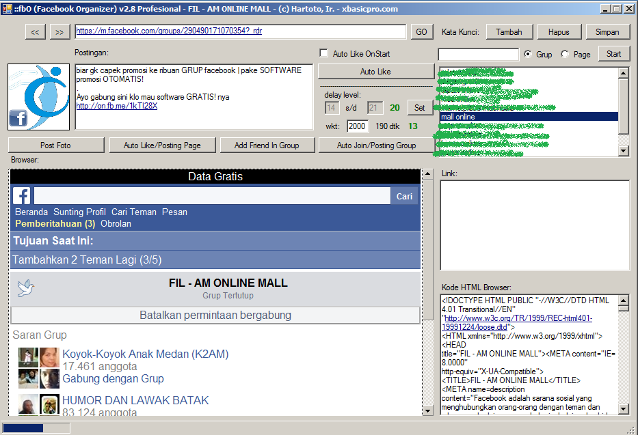This screenshot has height=435, width=638.
Task: Click the progress bar in the status bar
Action: 36,428
